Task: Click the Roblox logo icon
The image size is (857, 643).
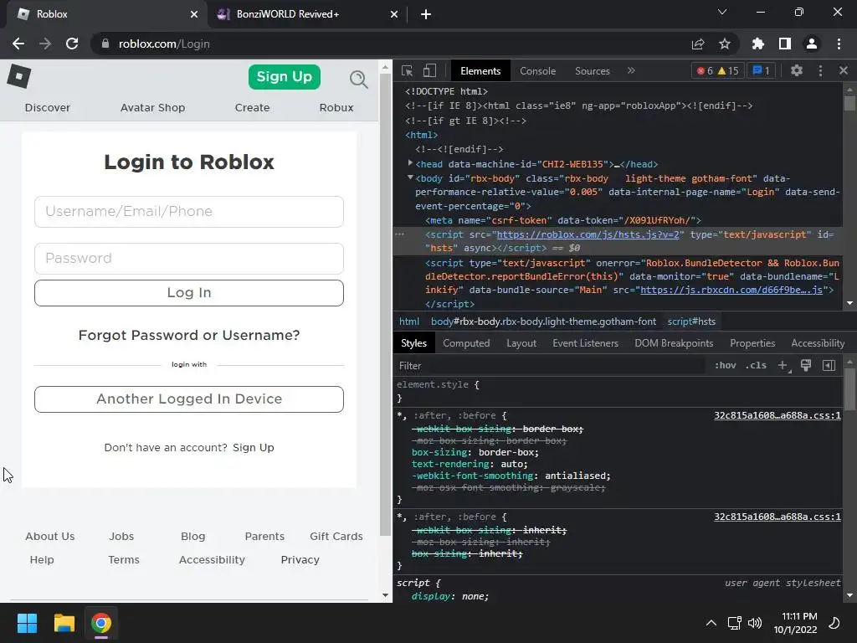Action: 19,76
